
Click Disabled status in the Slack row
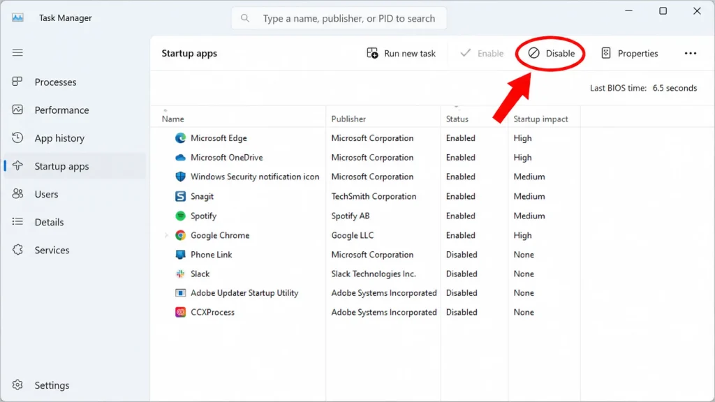click(462, 274)
